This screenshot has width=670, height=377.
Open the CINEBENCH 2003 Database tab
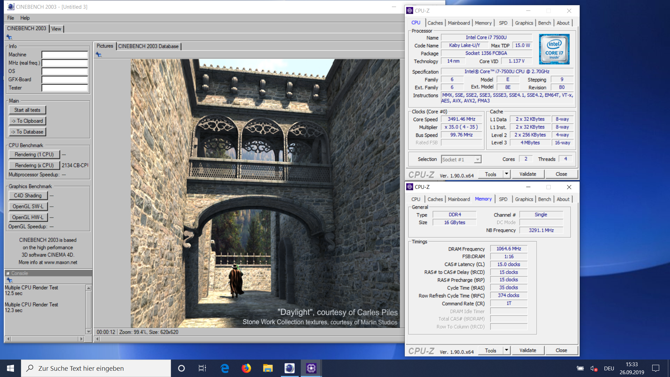point(148,46)
